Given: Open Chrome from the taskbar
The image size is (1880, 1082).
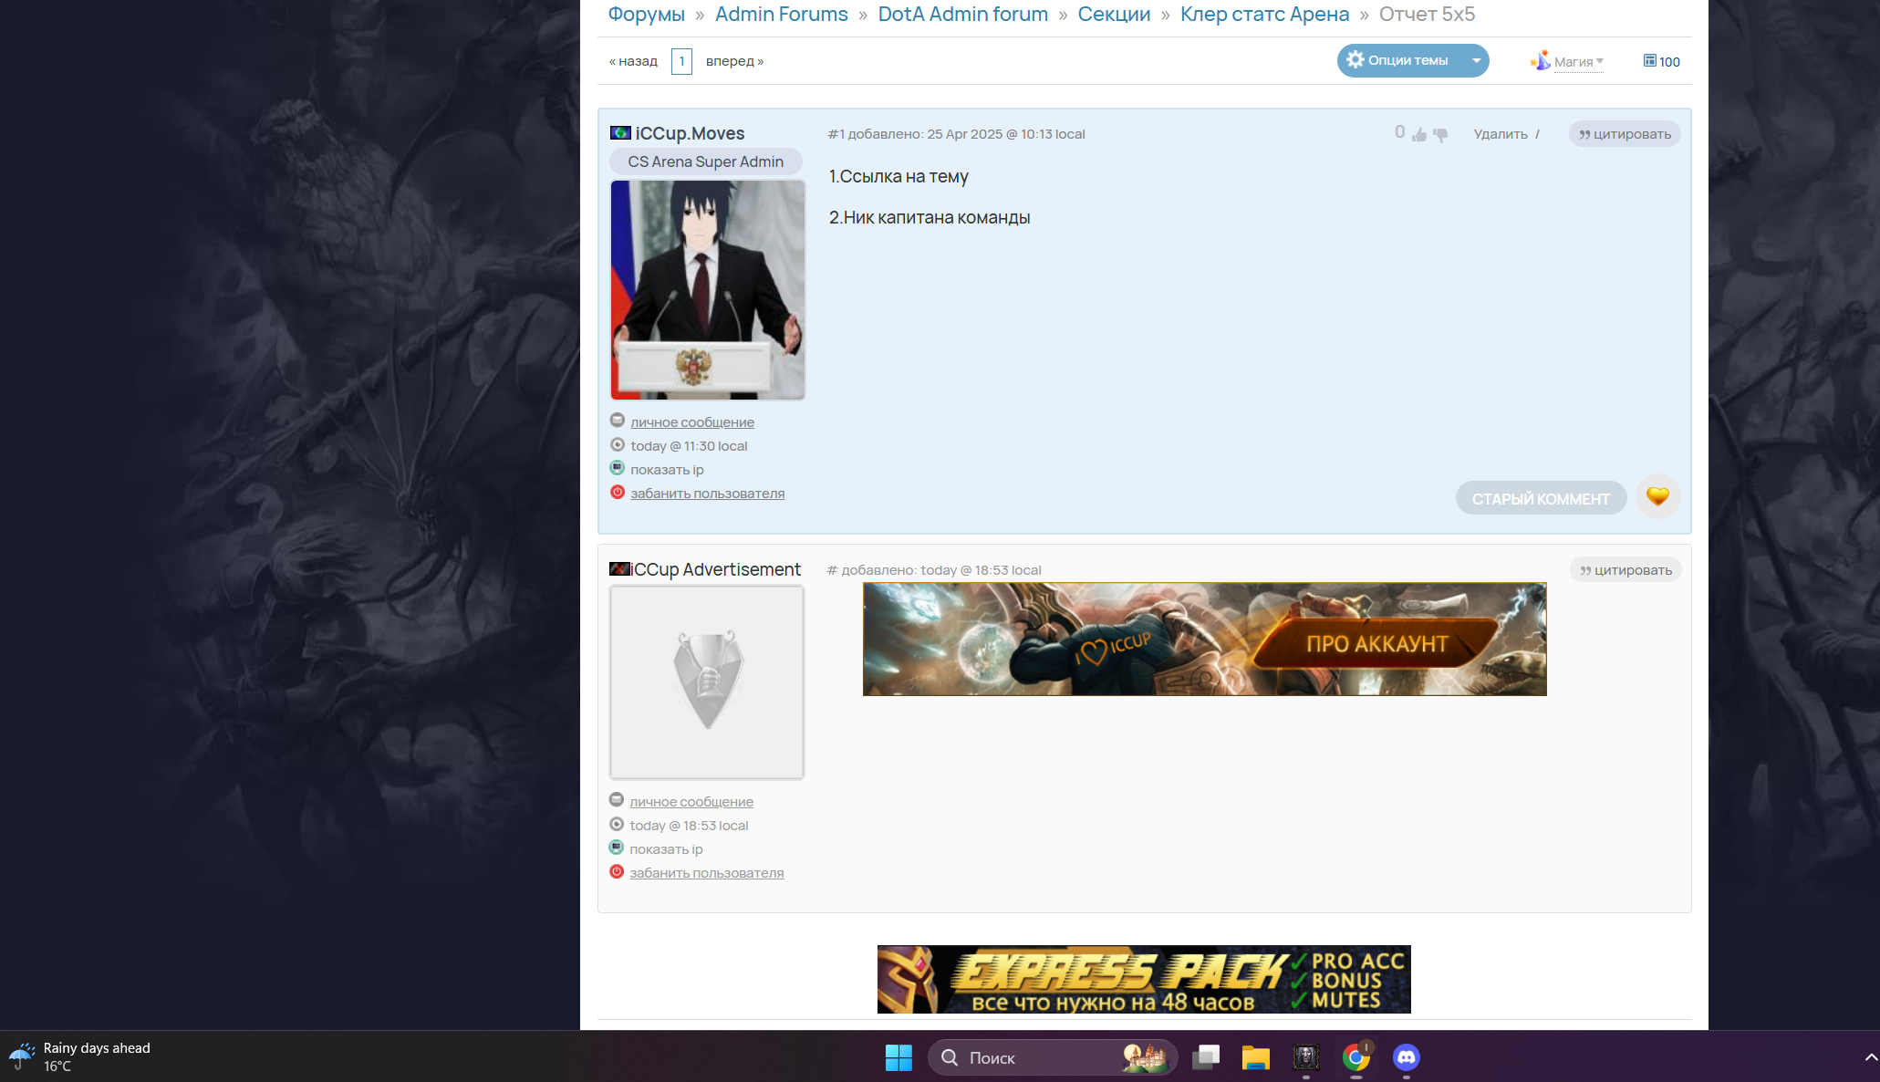Looking at the screenshot, I should point(1355,1057).
